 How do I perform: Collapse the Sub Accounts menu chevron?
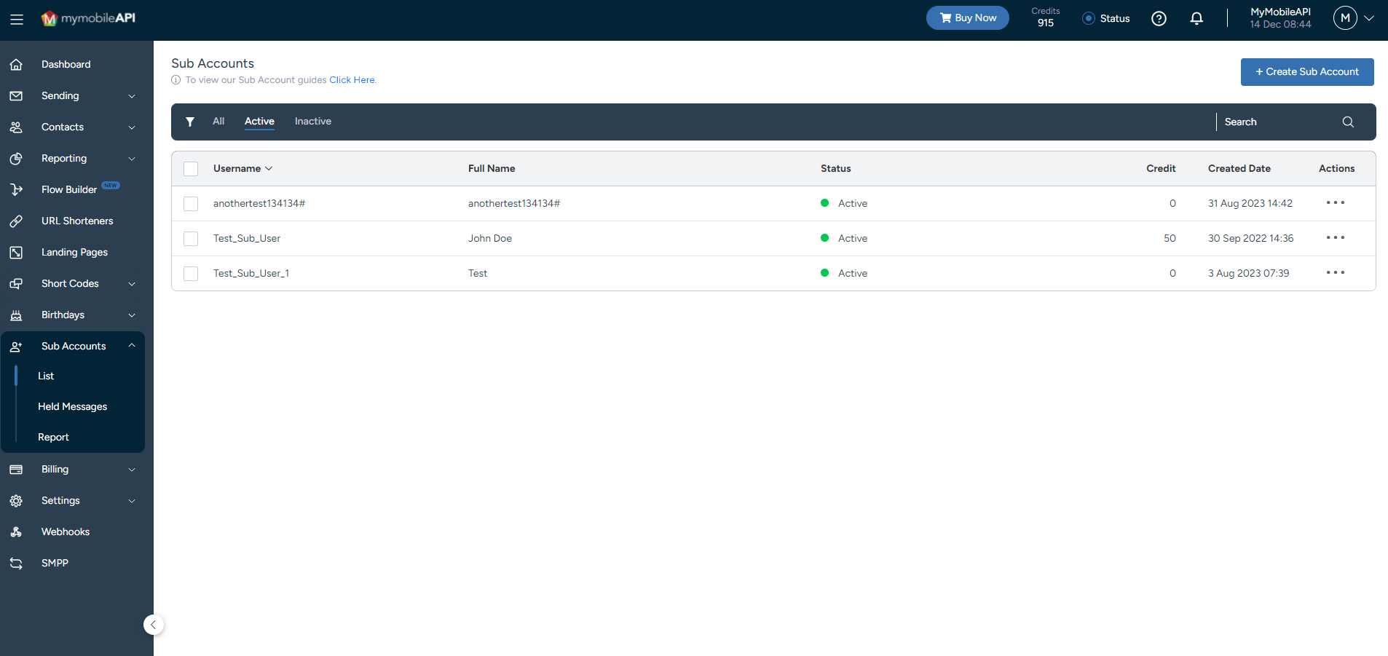tap(132, 346)
